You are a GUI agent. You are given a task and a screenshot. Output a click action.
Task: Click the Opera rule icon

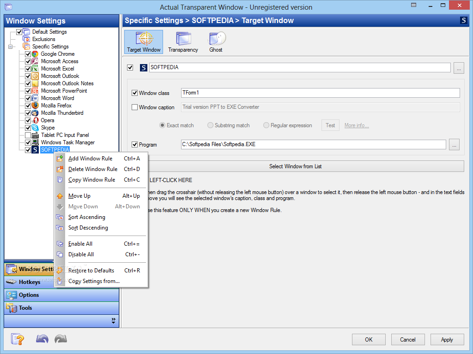[35, 120]
